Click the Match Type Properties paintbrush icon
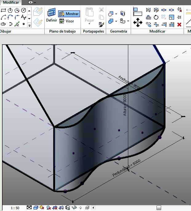The height and width of the screenshot is (211, 191). pos(101,24)
